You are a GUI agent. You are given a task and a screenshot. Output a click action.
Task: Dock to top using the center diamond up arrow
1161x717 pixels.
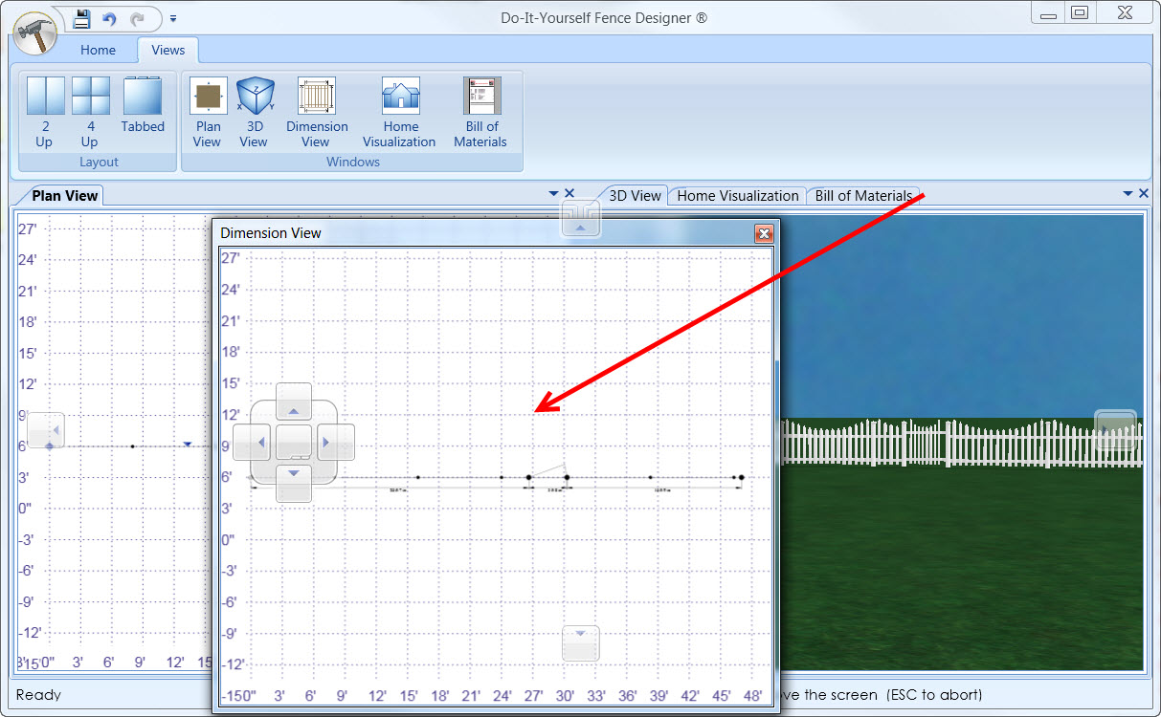tap(294, 402)
